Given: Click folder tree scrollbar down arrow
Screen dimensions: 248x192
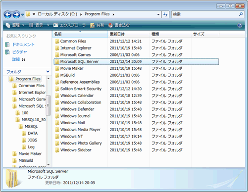Looking at the screenshot, I should click(49, 165).
